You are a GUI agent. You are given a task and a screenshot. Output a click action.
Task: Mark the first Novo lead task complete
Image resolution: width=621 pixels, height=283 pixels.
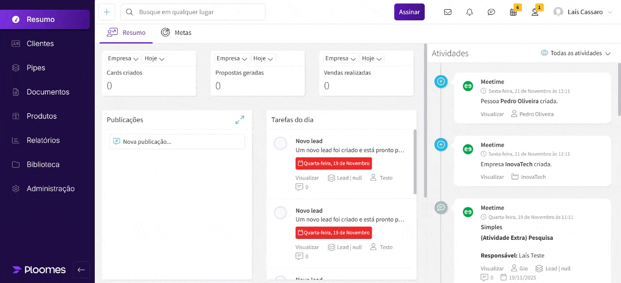pos(280,143)
